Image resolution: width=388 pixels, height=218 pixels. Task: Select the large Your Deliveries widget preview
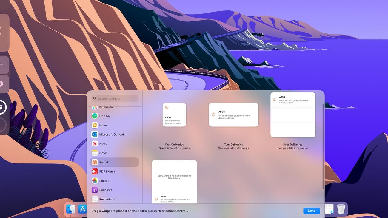coord(293,115)
